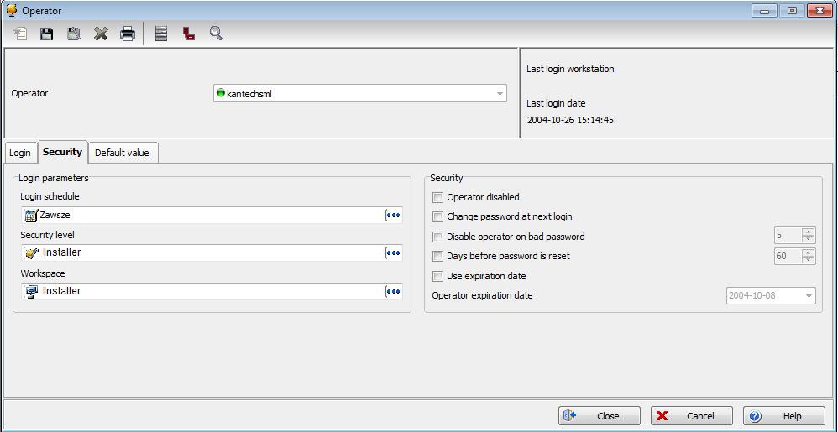Open the Operator expiration date dropdown
Image resolution: width=838 pixels, height=432 pixels.
coord(809,296)
